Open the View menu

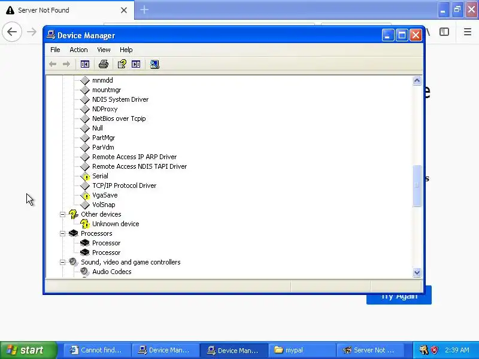[104, 50]
